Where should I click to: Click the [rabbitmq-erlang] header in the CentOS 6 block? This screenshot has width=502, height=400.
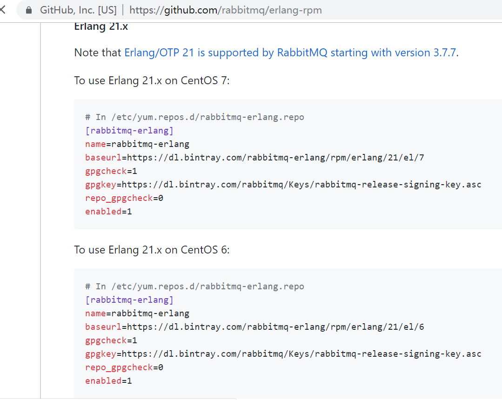coord(129,300)
